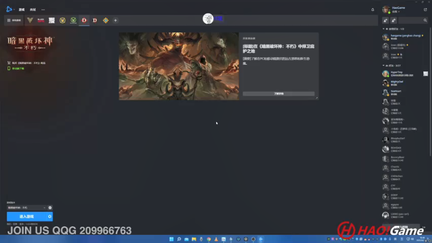This screenshot has width=432, height=243.
Task: Open the three-dot more menu in top navigation
Action: click(x=43, y=10)
